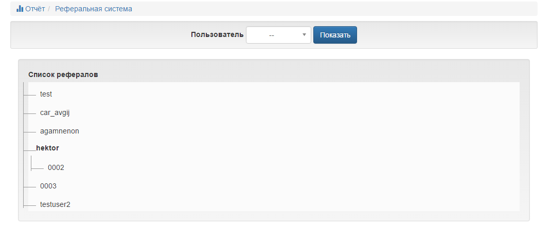Select the 0003 referral entry

pyautogui.click(x=48, y=186)
